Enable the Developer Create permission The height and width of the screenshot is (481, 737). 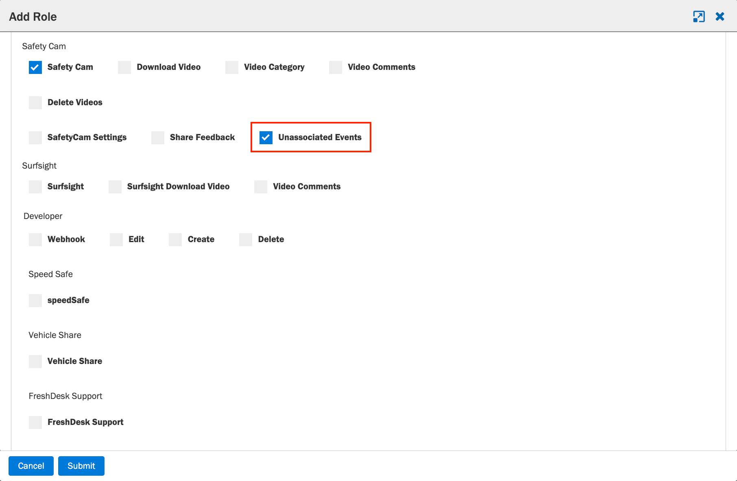point(175,240)
